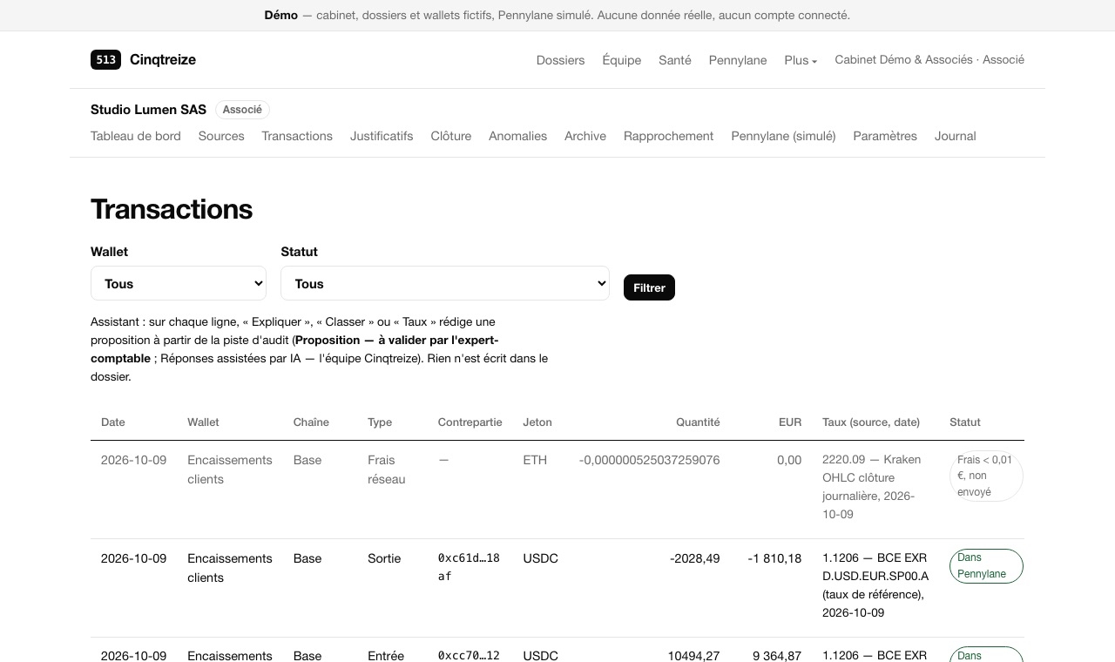The image size is (1115, 662).
Task: Click Cabinet Démo & Associés account label
Action: [x=929, y=59]
